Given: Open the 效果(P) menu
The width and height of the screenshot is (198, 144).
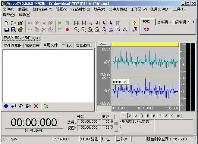Looking at the screenshot, I should (99, 9).
